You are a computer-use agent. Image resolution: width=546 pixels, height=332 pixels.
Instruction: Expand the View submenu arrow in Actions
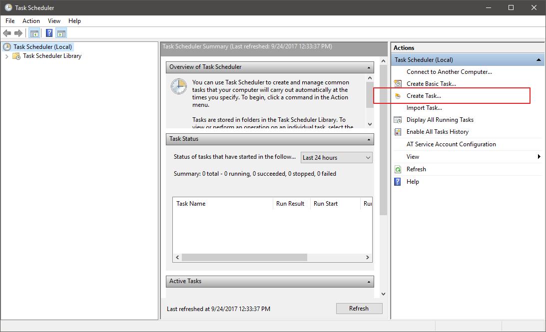[539, 157]
